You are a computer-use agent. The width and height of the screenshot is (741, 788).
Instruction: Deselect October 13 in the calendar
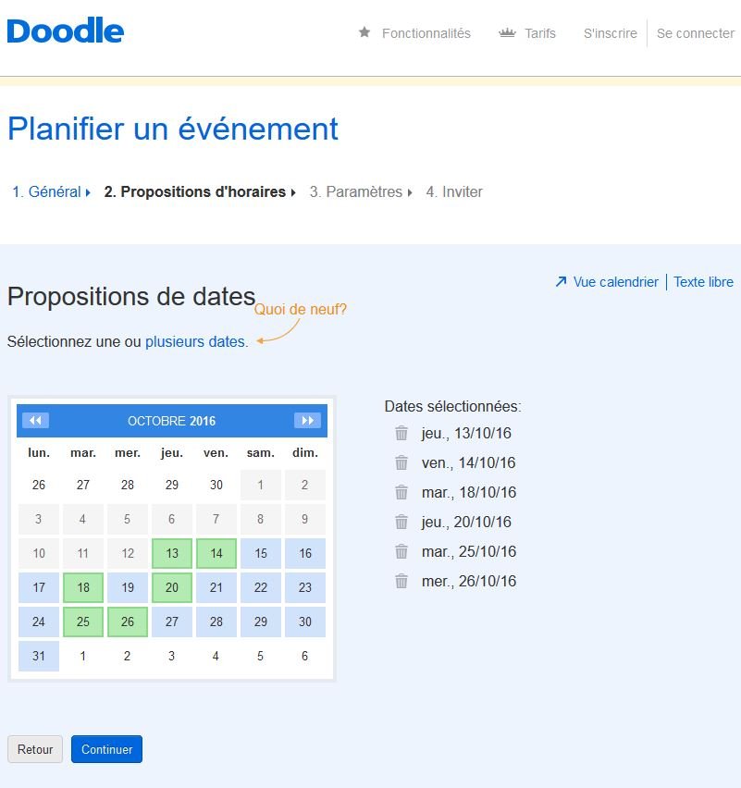click(172, 553)
